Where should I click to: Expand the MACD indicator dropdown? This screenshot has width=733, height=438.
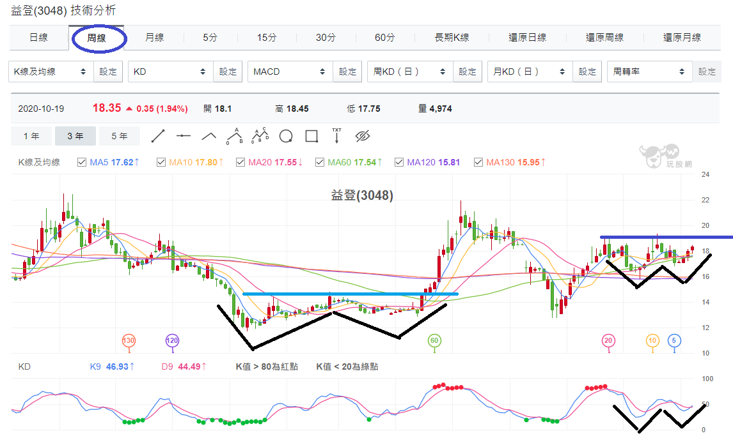[x=290, y=72]
